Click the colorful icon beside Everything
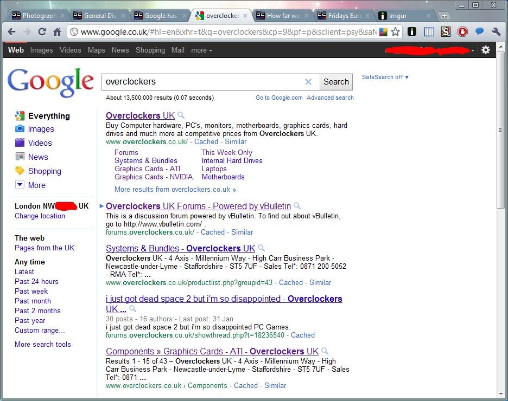This screenshot has height=401, width=508. [20, 115]
